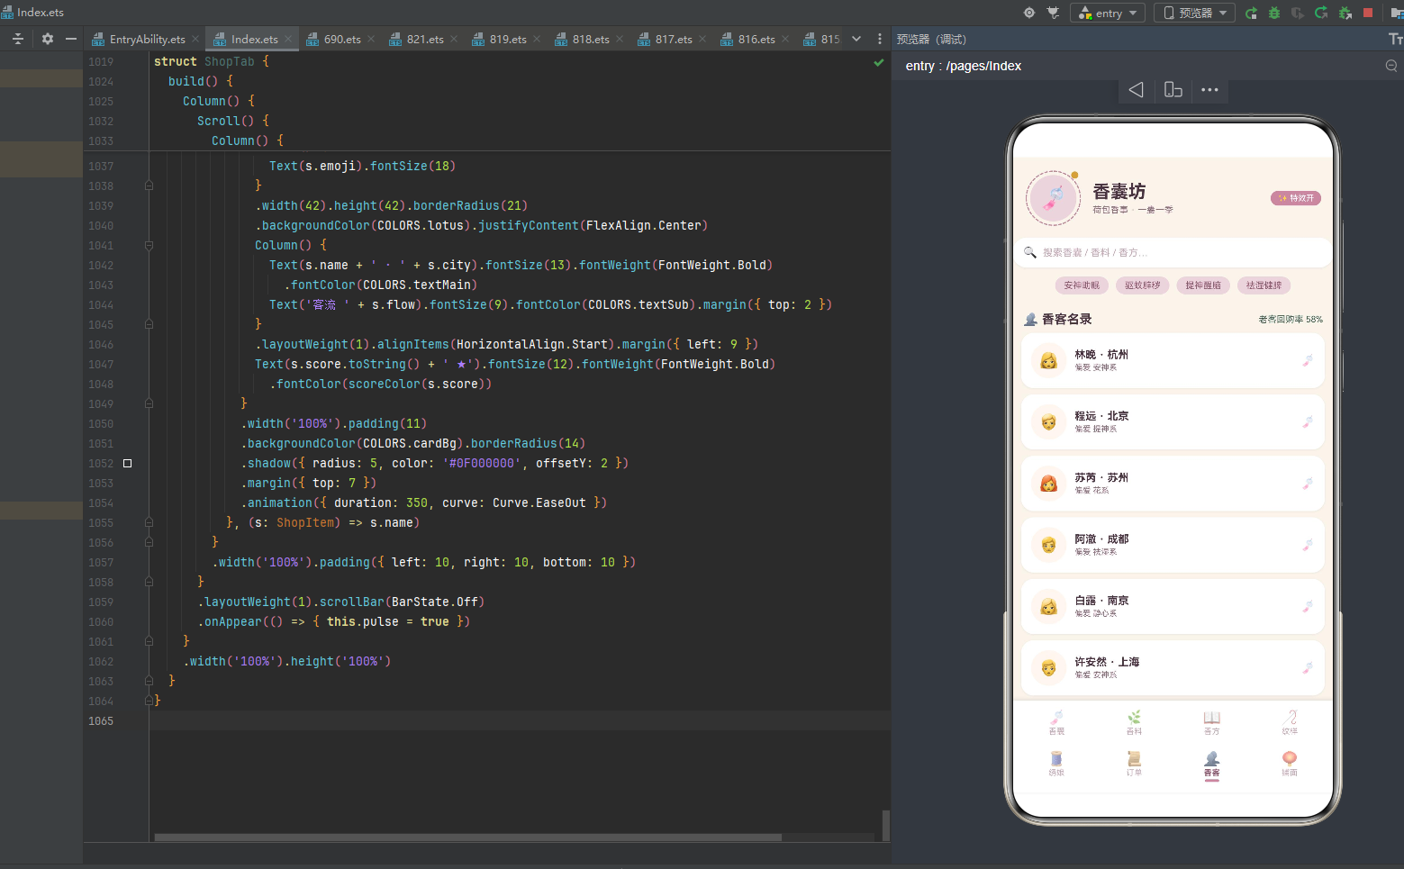The height and width of the screenshot is (869, 1404).
Task: Collapse the code fold marker at line 1041
Action: pyautogui.click(x=149, y=245)
